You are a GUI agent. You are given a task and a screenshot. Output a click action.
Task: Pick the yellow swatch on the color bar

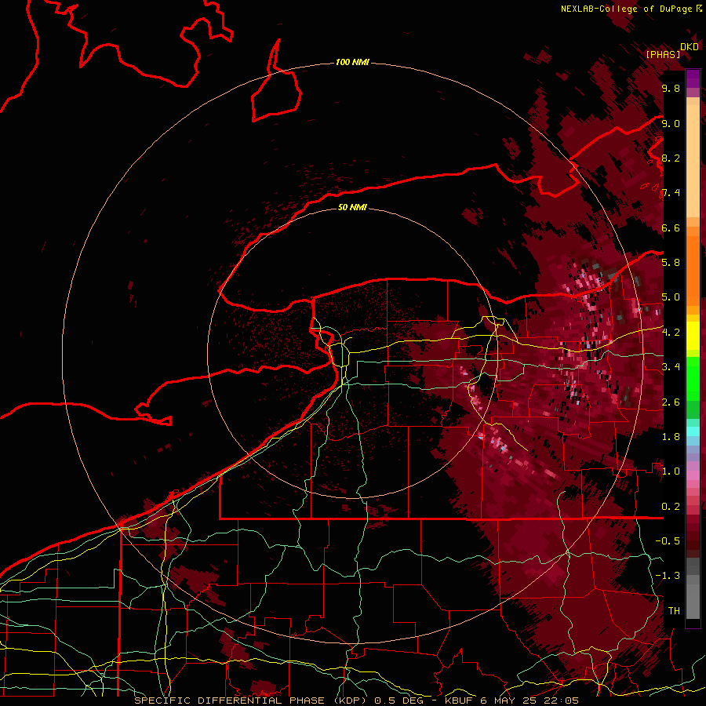pyautogui.click(x=693, y=336)
